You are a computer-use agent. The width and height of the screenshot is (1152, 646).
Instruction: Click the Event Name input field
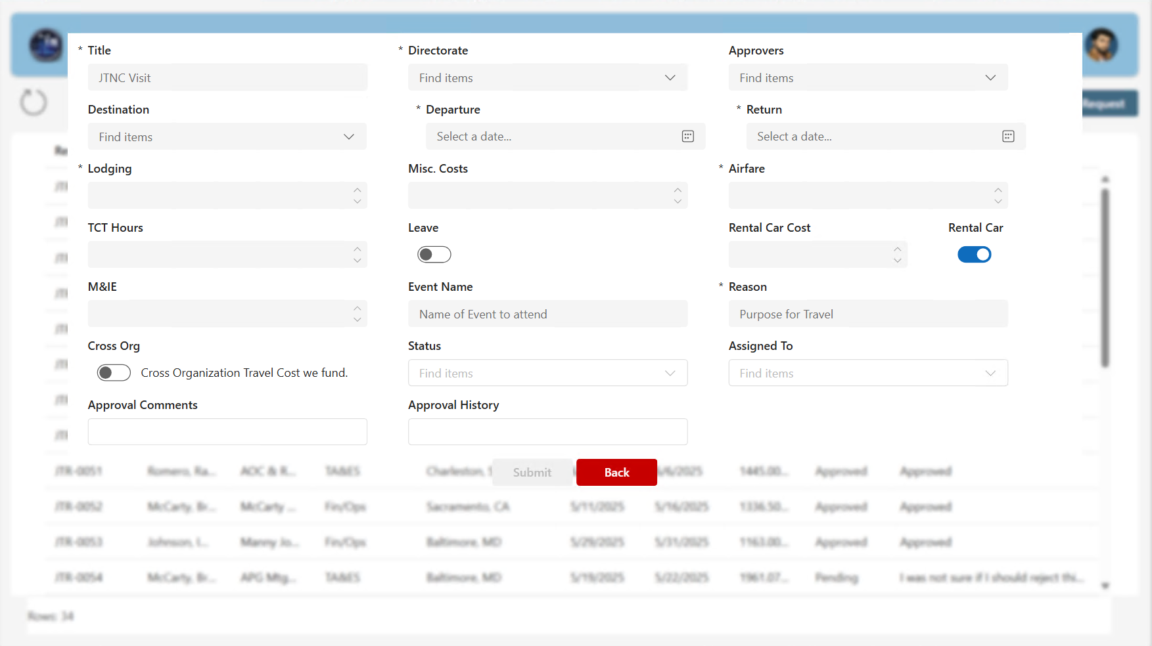point(547,314)
